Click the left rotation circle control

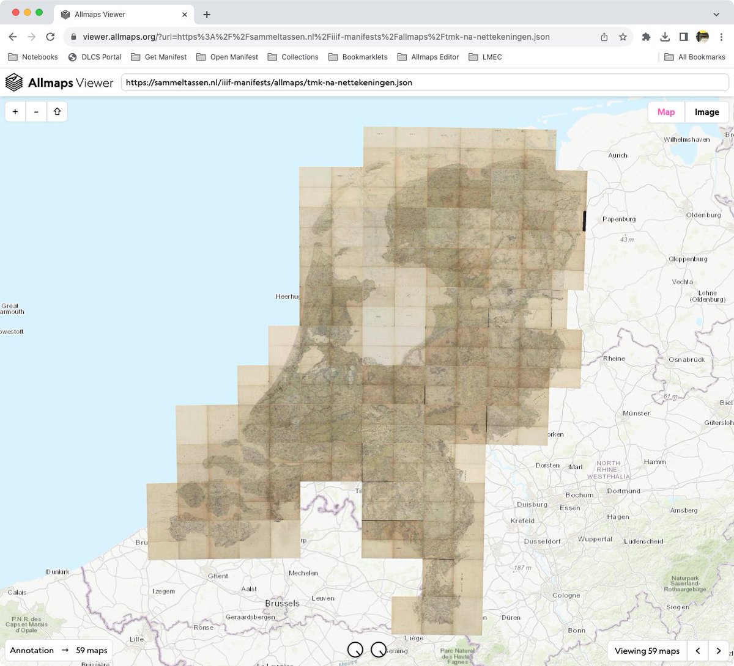355,650
